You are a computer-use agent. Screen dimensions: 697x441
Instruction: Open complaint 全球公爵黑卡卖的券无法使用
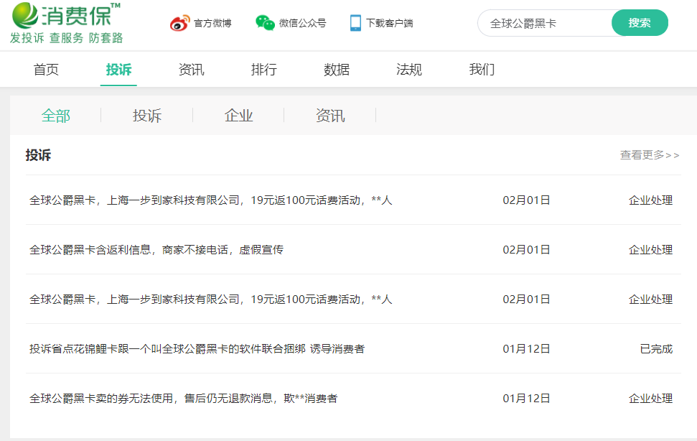[x=184, y=399]
